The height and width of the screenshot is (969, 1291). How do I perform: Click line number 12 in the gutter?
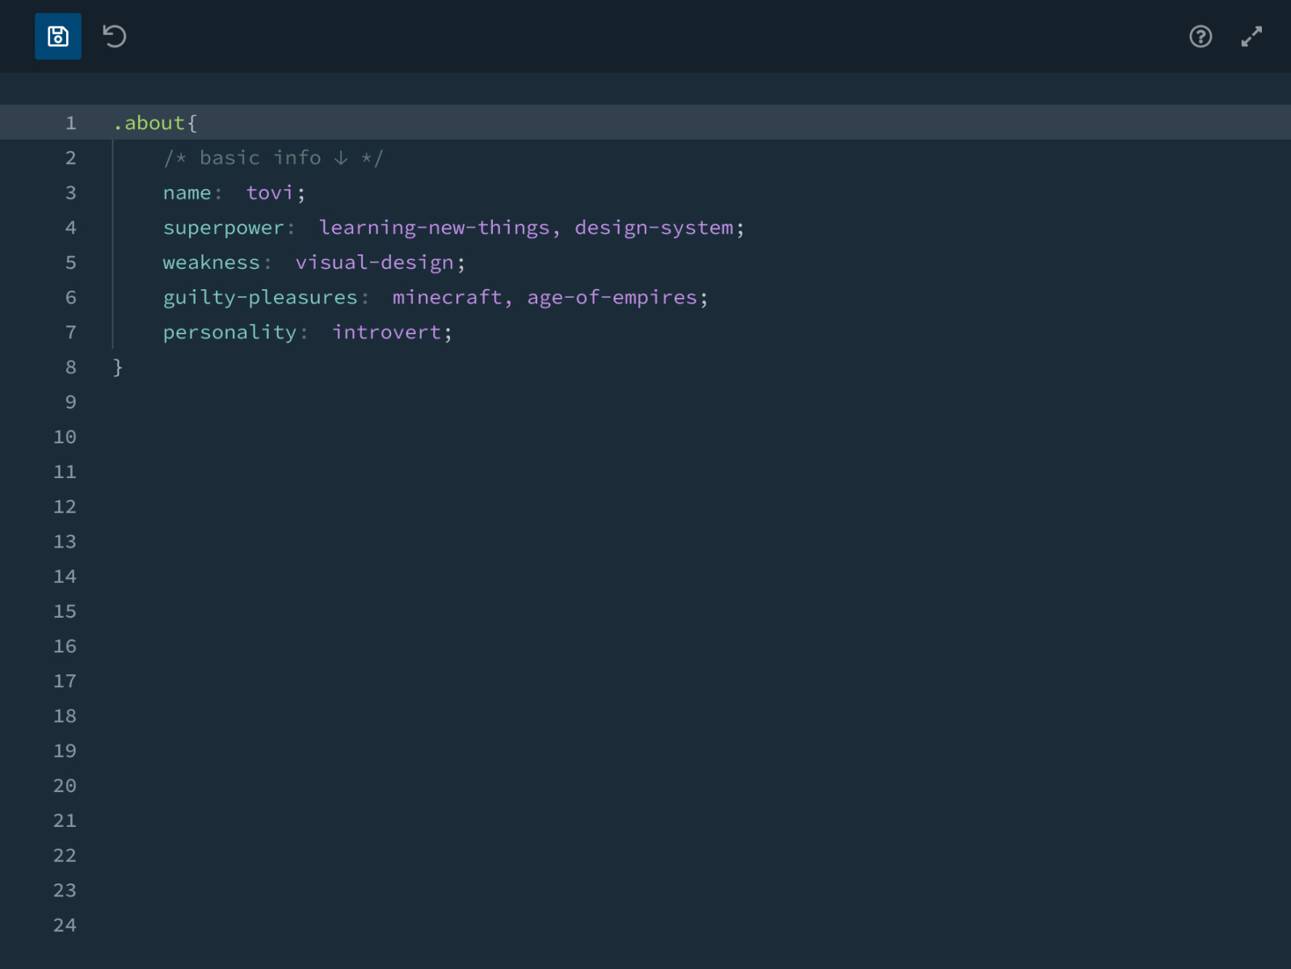65,507
